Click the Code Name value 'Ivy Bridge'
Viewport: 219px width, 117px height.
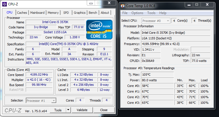41,27
